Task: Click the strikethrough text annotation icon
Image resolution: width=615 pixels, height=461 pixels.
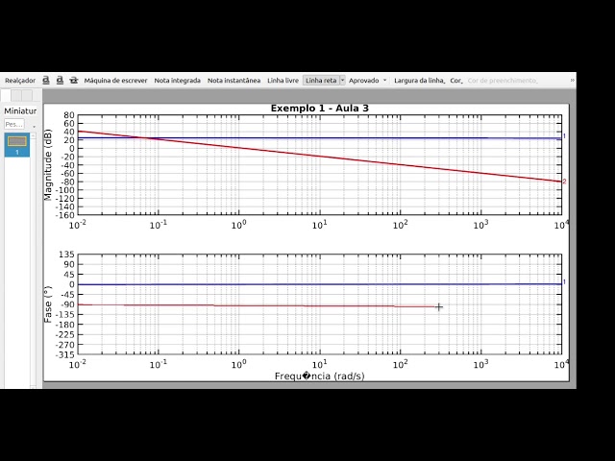Action: pos(74,80)
